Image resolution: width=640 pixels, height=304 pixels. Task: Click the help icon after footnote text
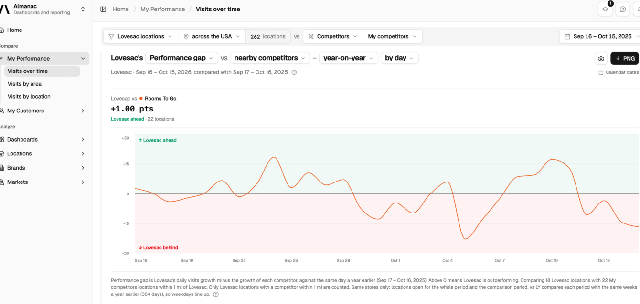point(216,294)
